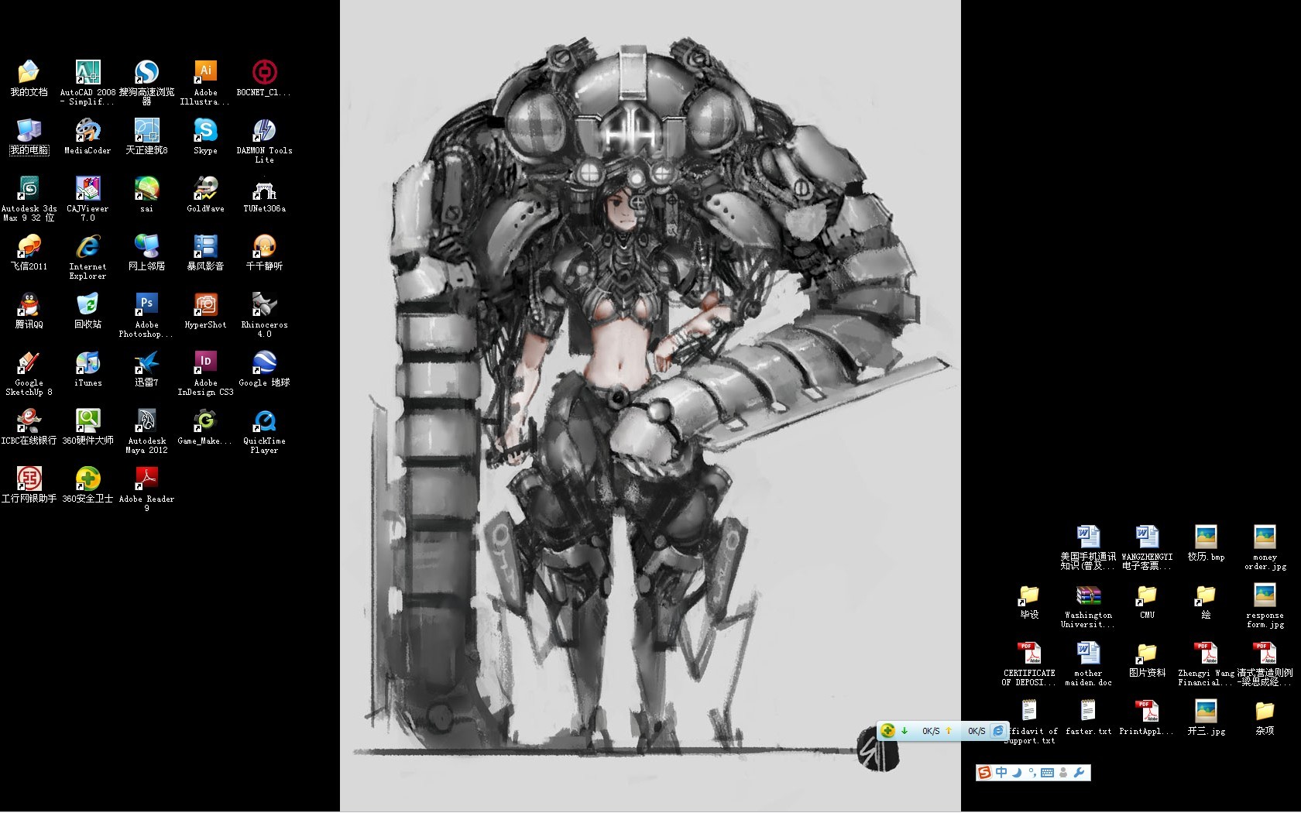1301x813 pixels.
Task: Open the 杂项 folder
Action: point(1265,717)
